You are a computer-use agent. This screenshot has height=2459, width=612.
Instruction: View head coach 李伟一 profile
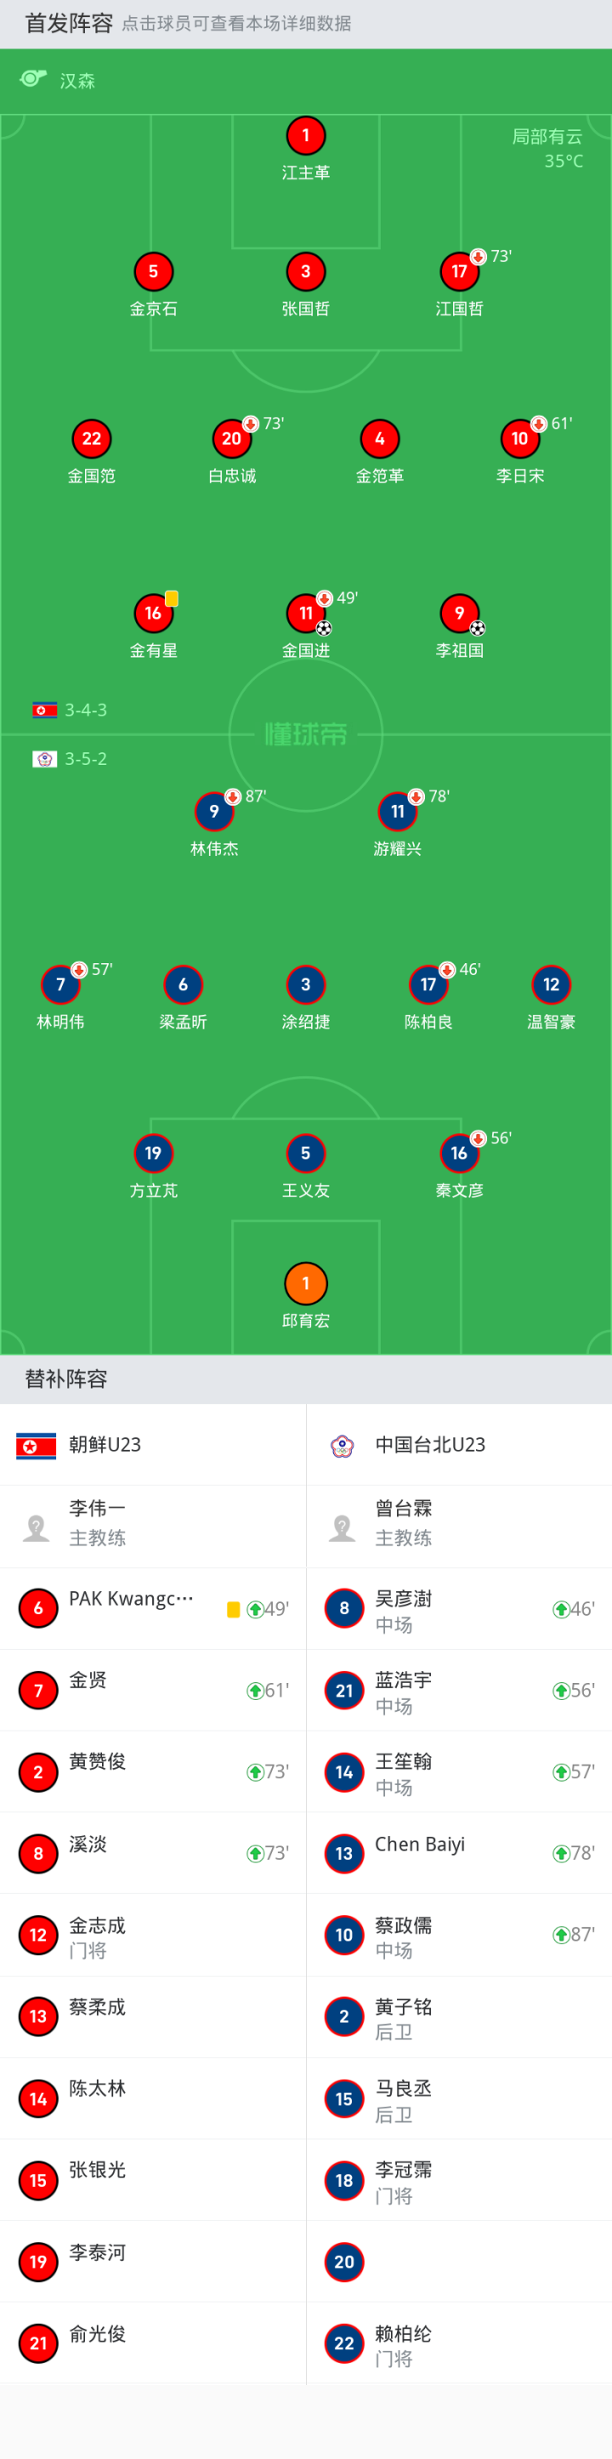tap(152, 1526)
